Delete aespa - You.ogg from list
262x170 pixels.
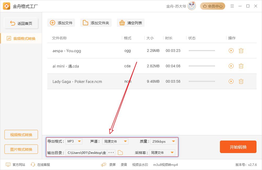tap(241, 51)
